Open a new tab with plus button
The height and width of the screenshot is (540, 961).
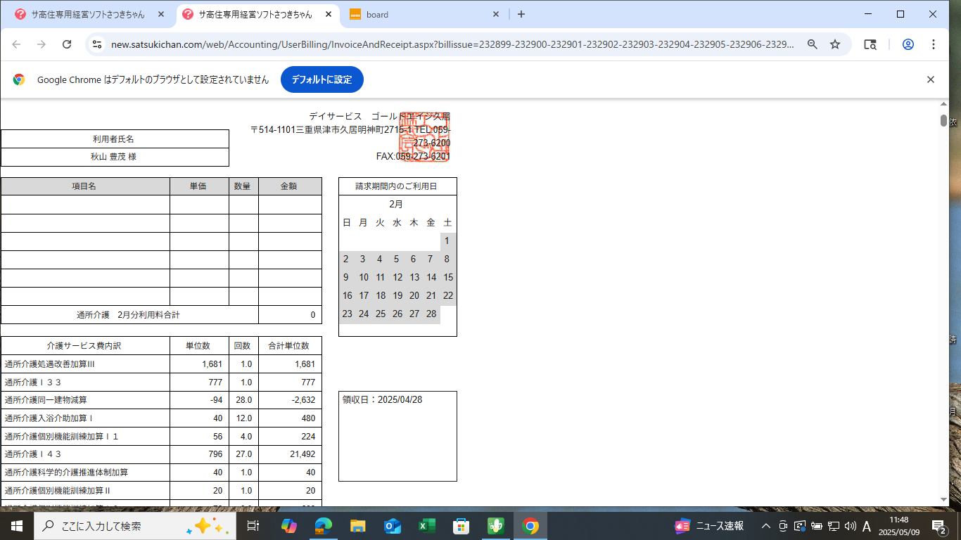click(521, 14)
